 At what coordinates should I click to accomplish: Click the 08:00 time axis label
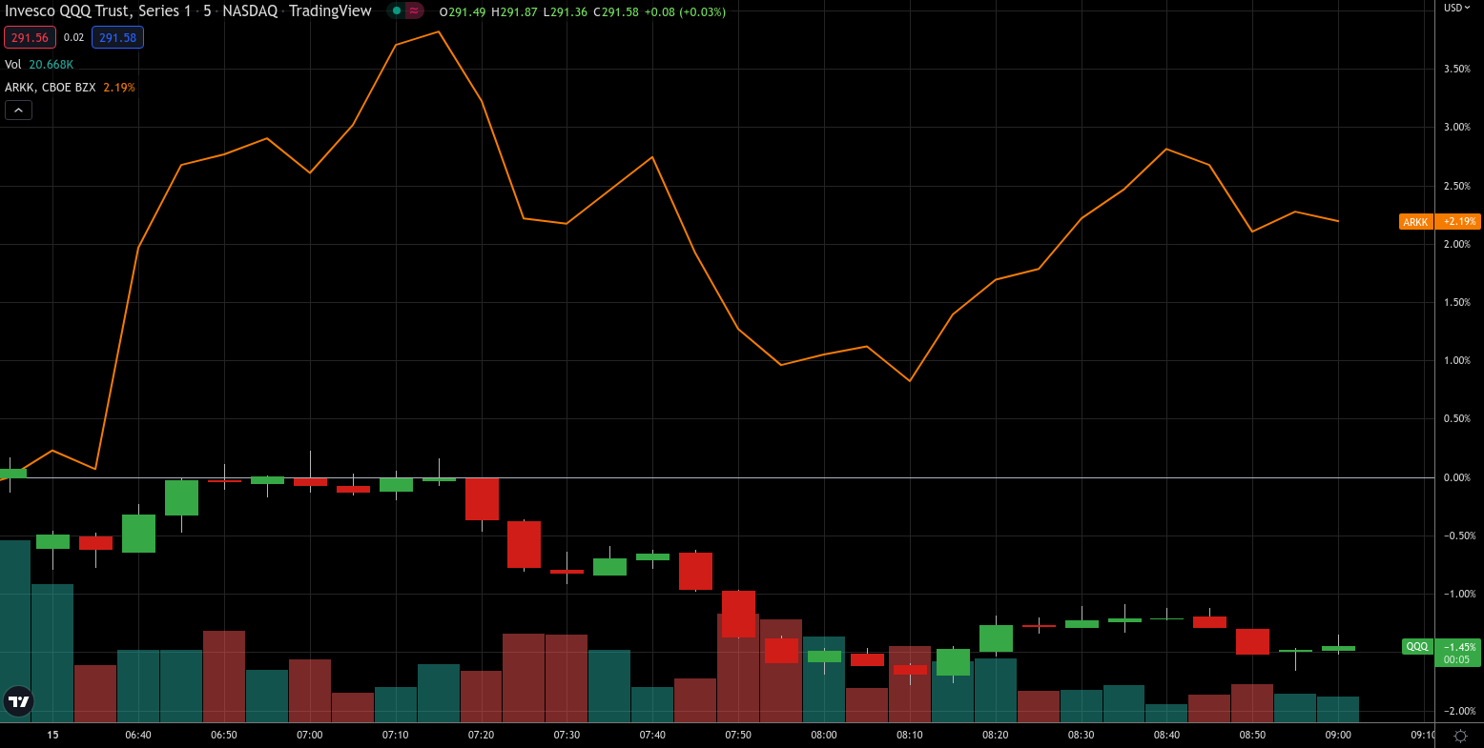[824, 735]
